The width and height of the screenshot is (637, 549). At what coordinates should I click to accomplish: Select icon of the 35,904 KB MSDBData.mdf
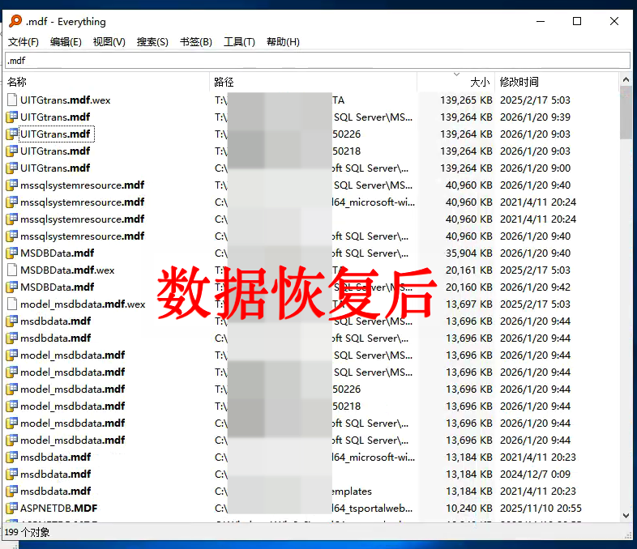tap(12, 253)
